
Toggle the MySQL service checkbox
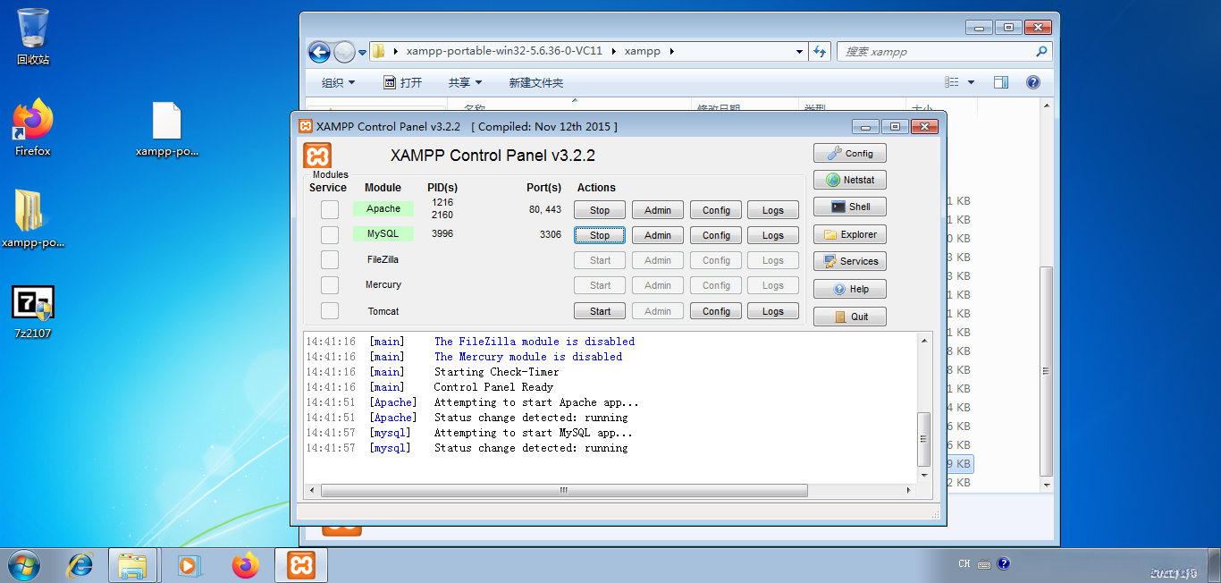pos(330,234)
